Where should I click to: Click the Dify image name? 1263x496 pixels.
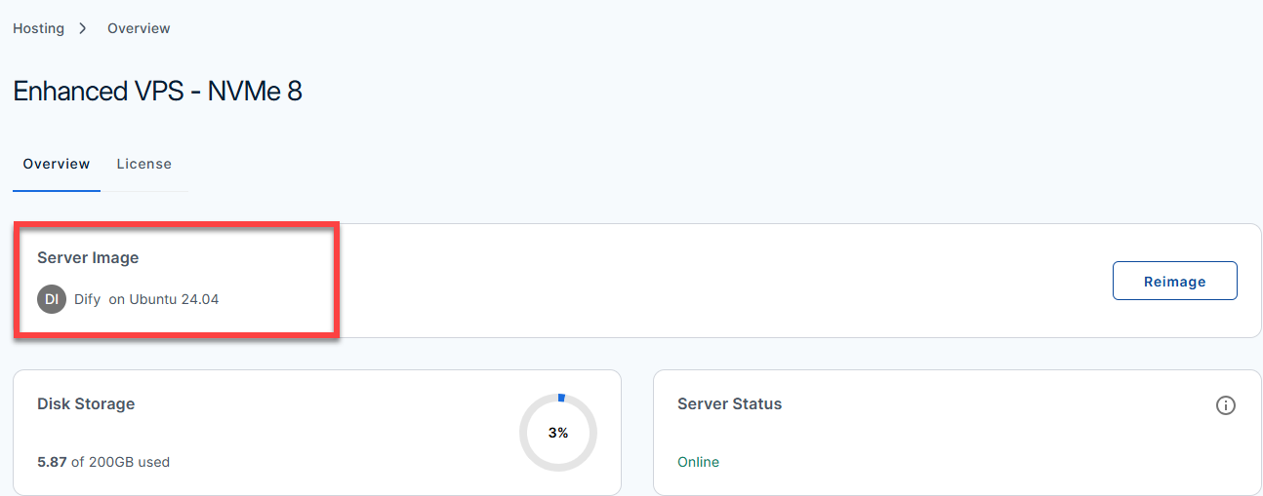88,299
